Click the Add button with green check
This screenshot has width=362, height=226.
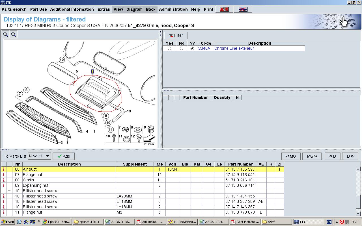[64, 156]
